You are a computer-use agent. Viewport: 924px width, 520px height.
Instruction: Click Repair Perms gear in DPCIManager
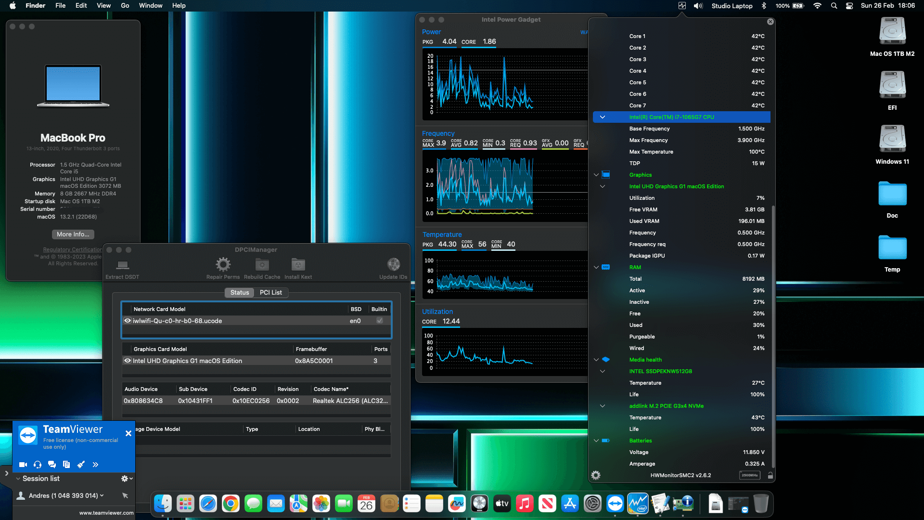click(223, 269)
